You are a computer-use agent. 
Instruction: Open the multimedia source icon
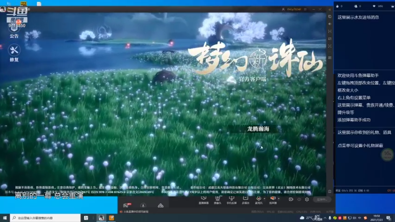[x=245, y=200]
